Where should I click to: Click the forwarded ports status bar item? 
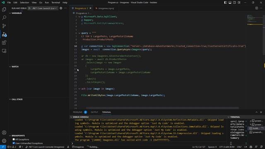[x=21, y=147]
